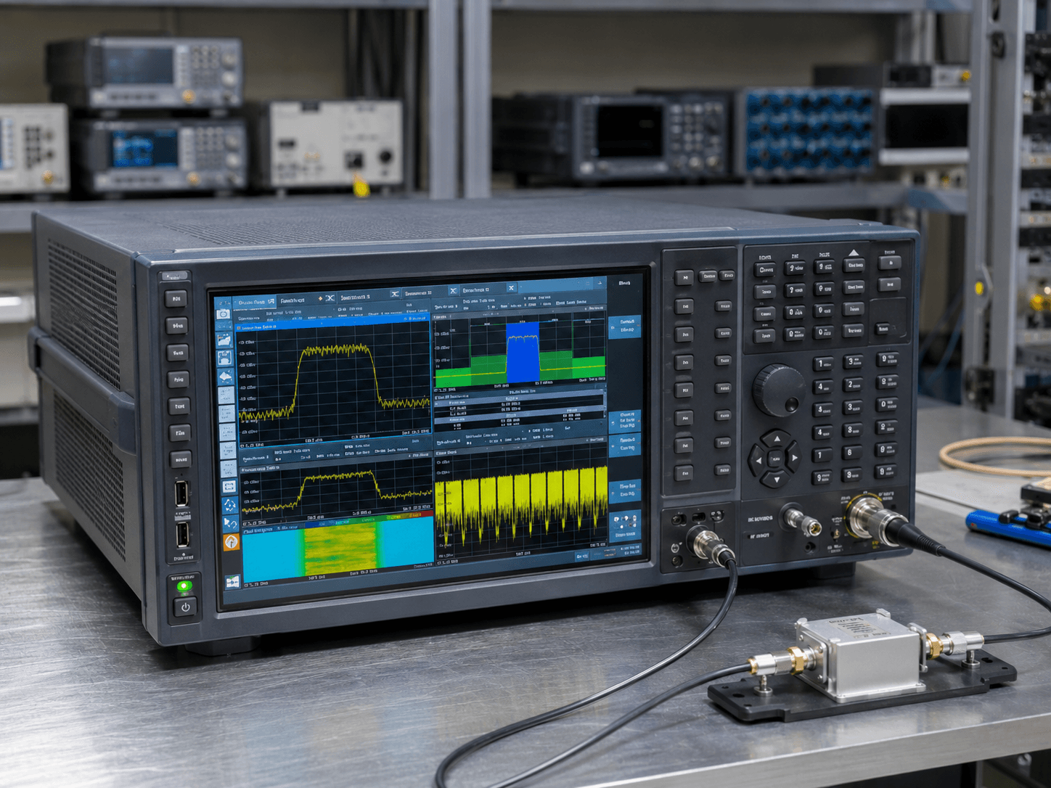Click the cursor-with-curved-arrow icon above the orange icon

(230, 524)
